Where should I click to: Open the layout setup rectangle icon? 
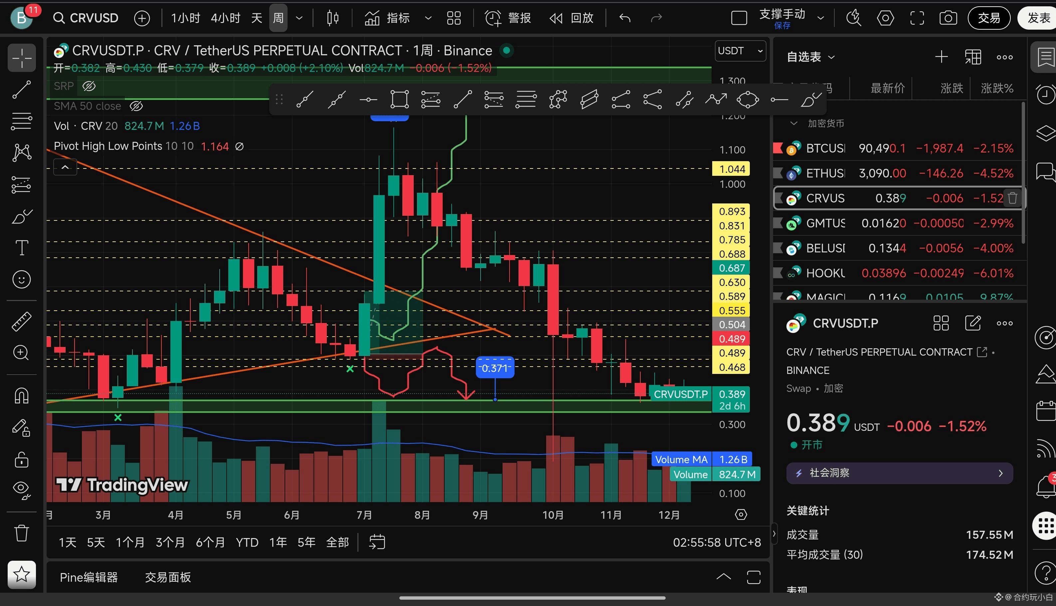point(739,18)
